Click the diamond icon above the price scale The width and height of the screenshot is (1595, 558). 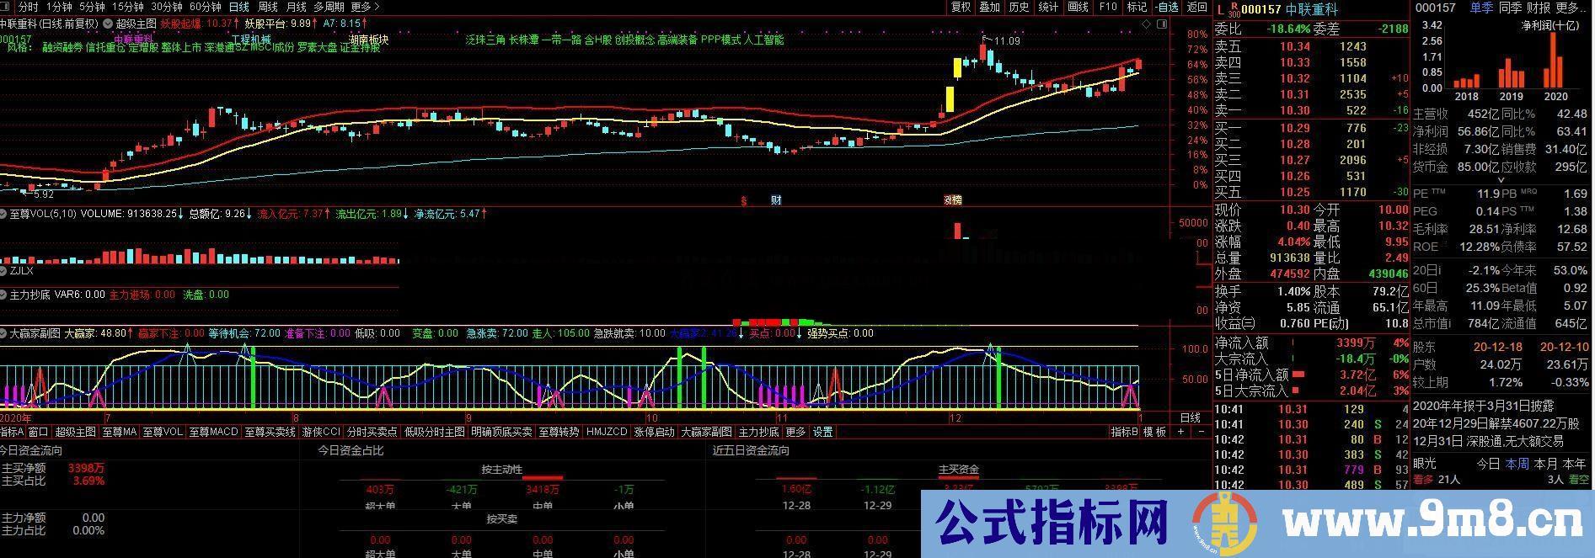click(1146, 24)
